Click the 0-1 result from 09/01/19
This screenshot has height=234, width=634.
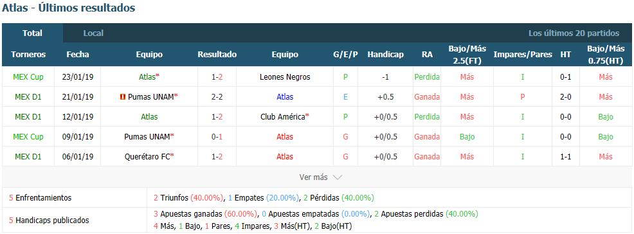pos(217,136)
